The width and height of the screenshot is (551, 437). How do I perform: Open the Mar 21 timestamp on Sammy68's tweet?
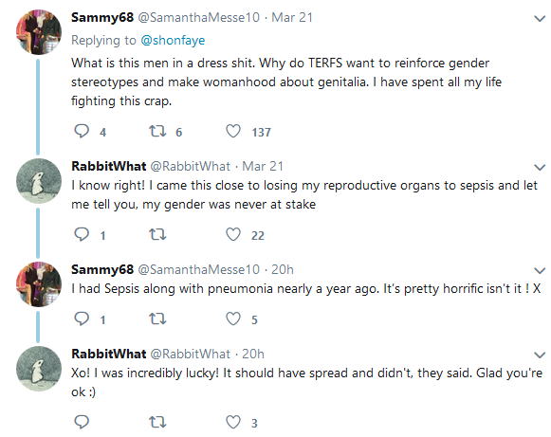[x=292, y=17]
